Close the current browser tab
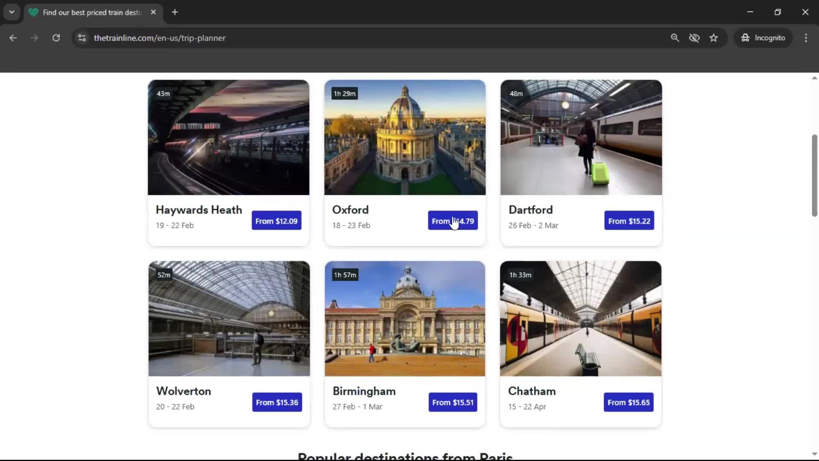819x461 pixels. tap(154, 12)
